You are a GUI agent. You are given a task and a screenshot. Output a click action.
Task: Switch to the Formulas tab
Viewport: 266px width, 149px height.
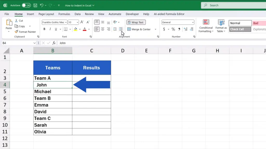click(x=64, y=14)
